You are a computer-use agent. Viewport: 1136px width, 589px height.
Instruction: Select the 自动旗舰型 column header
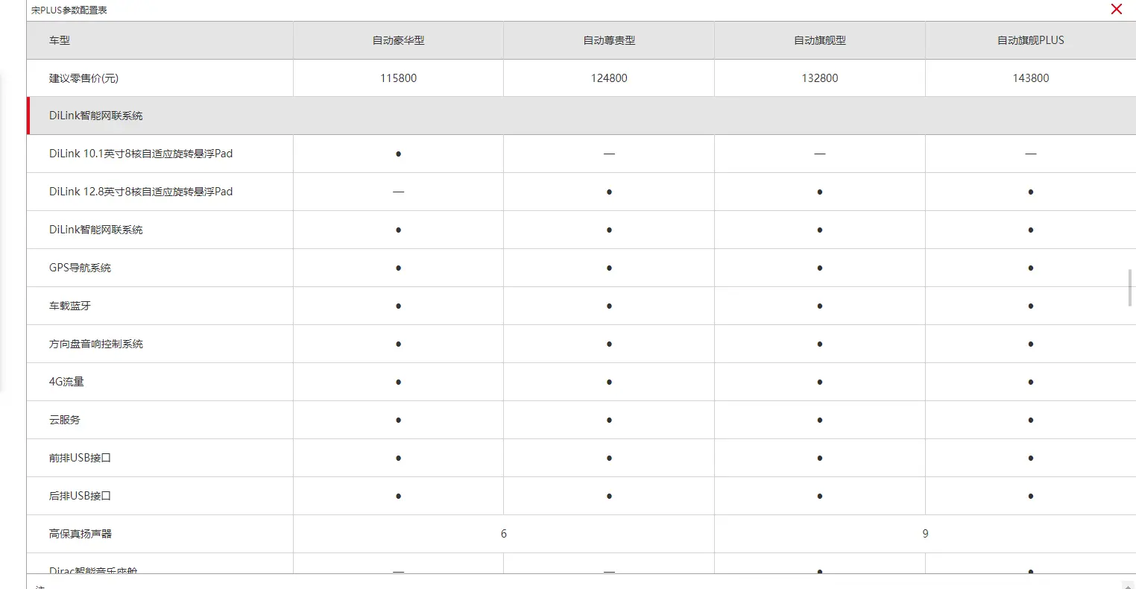coord(820,40)
